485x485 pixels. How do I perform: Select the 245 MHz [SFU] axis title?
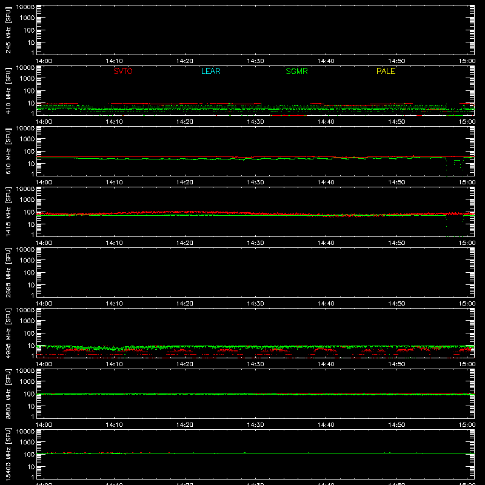tap(8, 30)
